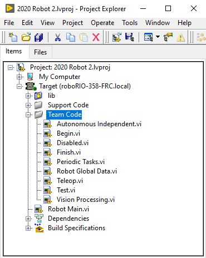
Task: Click the Add Target project toolbar icon
Action: 117,37
